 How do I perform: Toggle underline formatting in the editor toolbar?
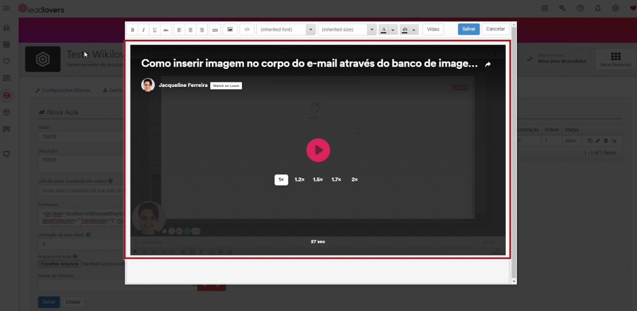155,29
